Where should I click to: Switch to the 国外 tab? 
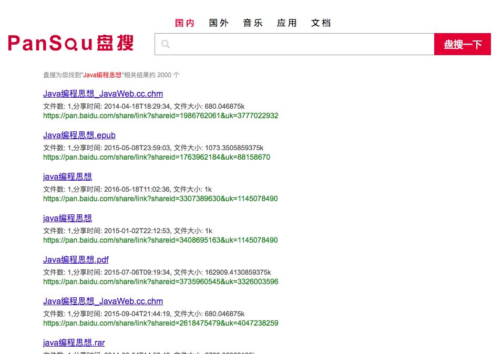point(219,23)
